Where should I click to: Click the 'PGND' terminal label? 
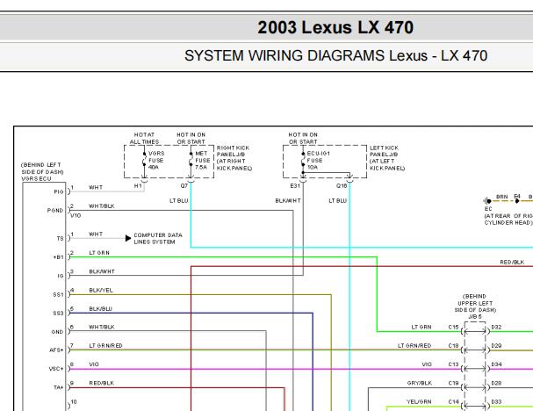click(55, 211)
